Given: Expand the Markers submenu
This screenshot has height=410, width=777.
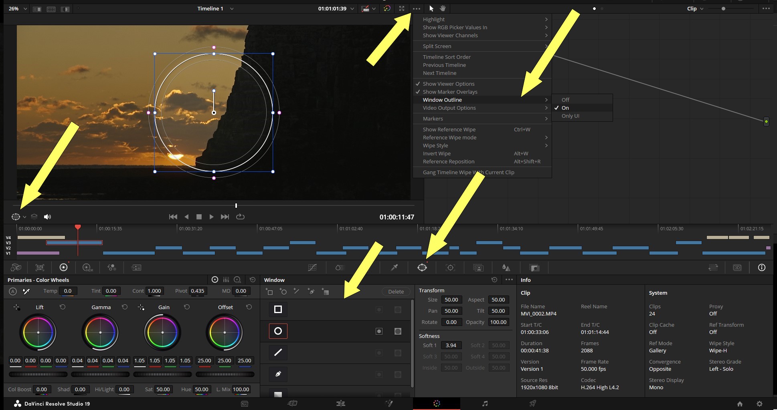Looking at the screenshot, I should pos(482,119).
